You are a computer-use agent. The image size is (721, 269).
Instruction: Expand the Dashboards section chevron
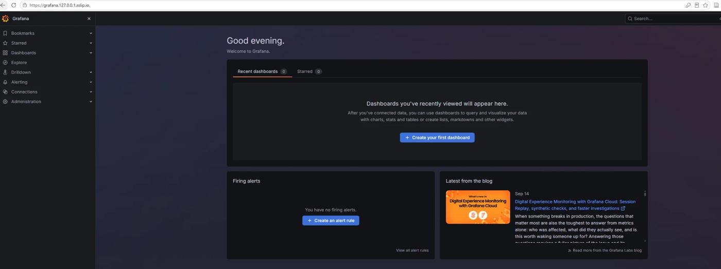pos(91,53)
